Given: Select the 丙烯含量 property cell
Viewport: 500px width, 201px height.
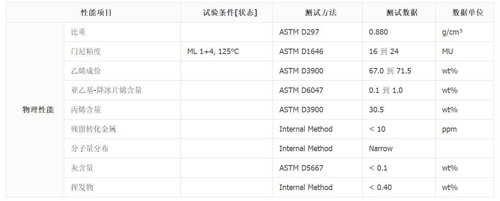Looking at the screenshot, I should (x=123, y=109).
